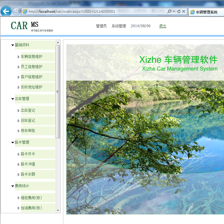224x224 pixels.
Task: Collapse the 费用统计 tree group arrow
Action: [13, 186]
